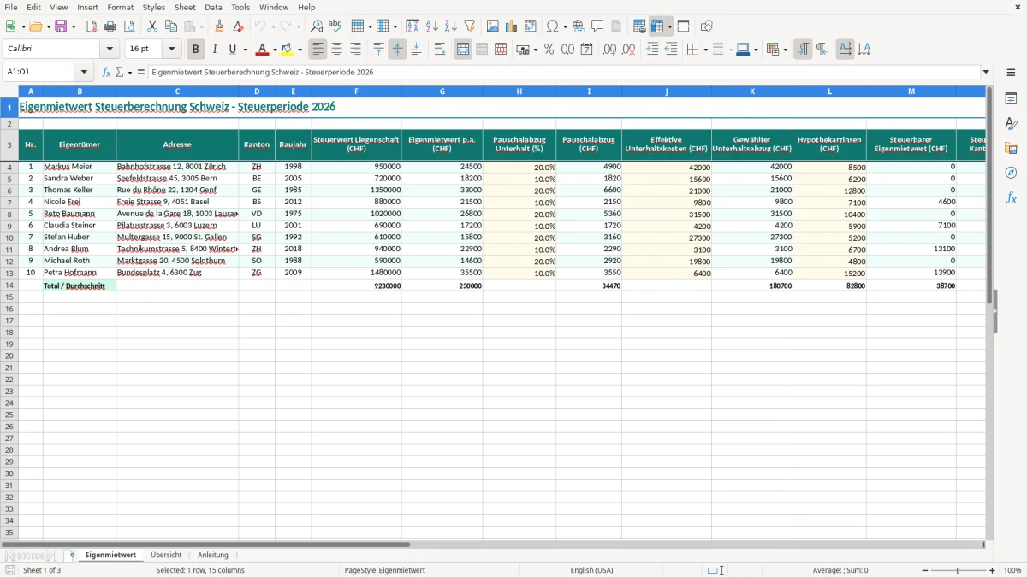Open the Select Function sum dropdown
Image resolution: width=1027 pixels, height=577 pixels.
click(130, 73)
